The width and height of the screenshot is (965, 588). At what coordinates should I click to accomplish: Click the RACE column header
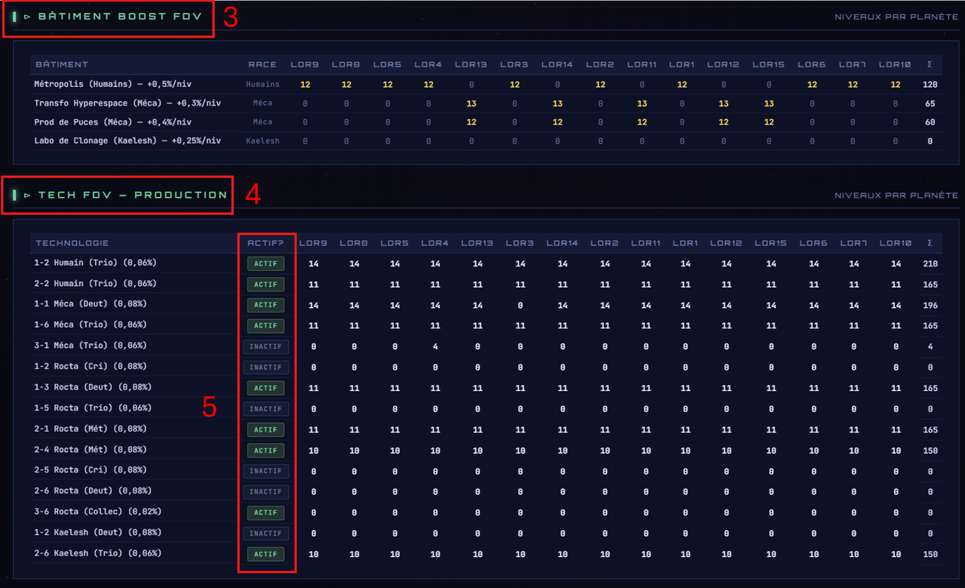[x=263, y=64]
